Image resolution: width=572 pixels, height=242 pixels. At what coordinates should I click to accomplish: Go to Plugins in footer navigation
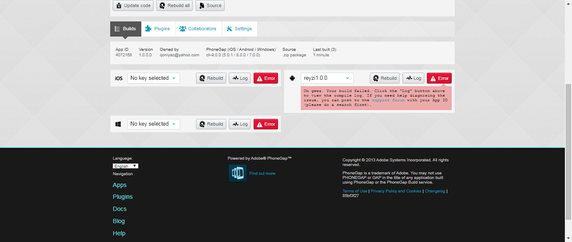(122, 197)
